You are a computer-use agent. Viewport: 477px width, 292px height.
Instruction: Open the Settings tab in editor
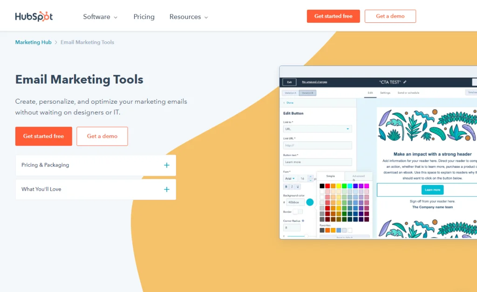(385, 93)
